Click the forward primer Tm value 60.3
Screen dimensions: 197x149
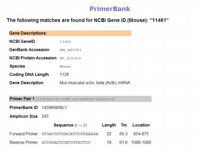pyautogui.click(x=123, y=134)
